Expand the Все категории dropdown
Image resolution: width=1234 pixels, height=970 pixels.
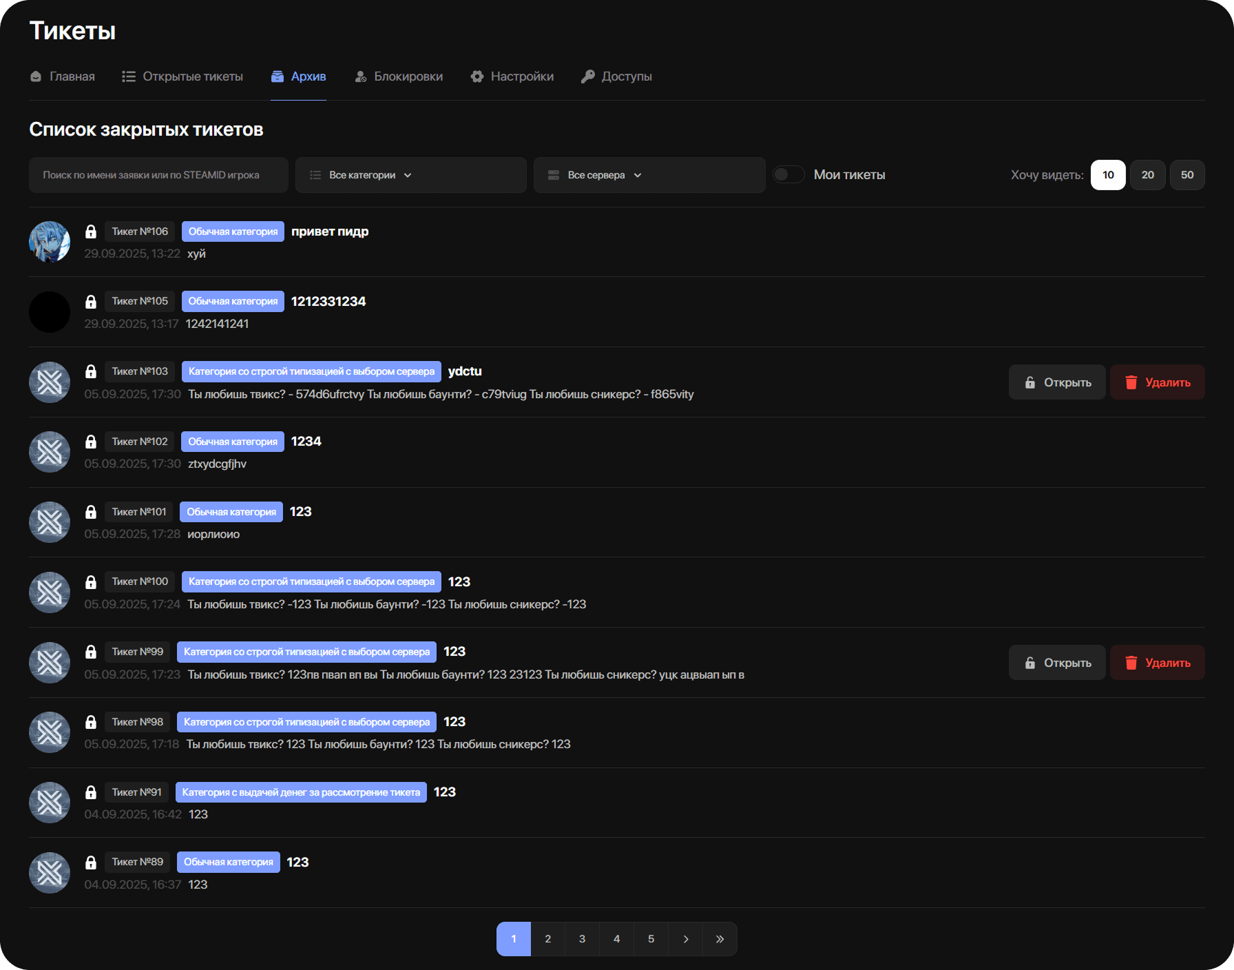(x=411, y=175)
